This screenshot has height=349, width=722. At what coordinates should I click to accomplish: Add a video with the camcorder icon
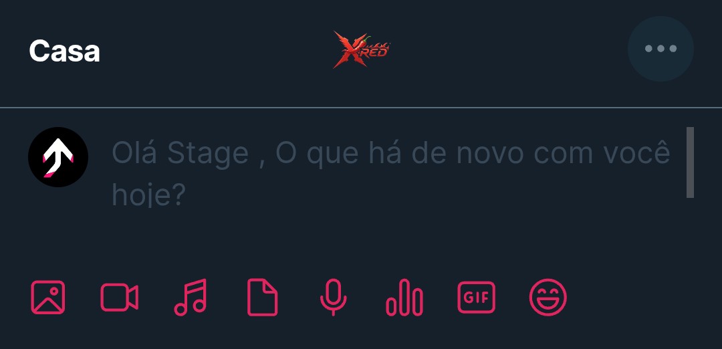click(x=119, y=298)
